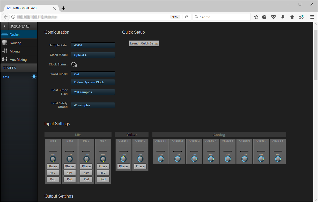Toggle Pad on Mic 4
This screenshot has width=318, height=202.
103,179
